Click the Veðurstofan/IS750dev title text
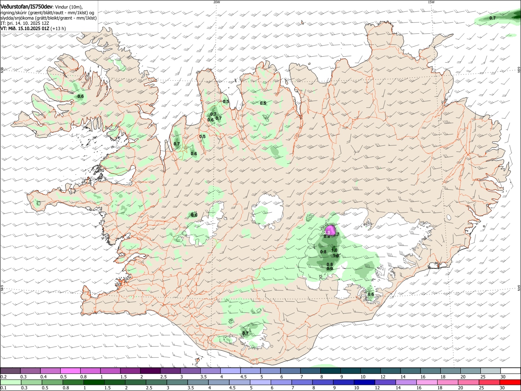 (x=26, y=7)
